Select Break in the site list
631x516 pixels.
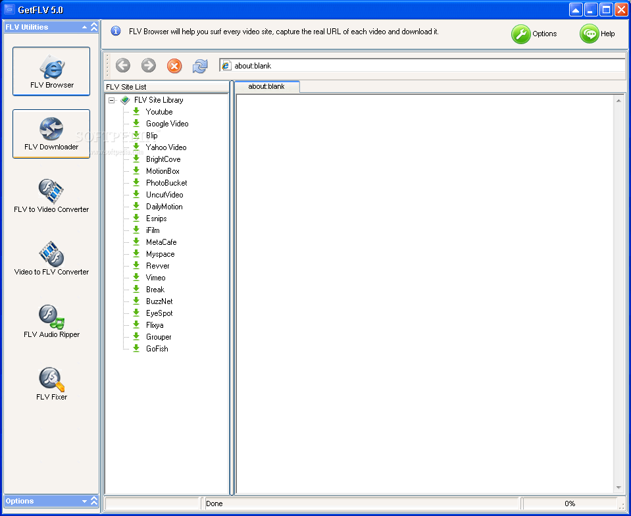[x=155, y=289]
